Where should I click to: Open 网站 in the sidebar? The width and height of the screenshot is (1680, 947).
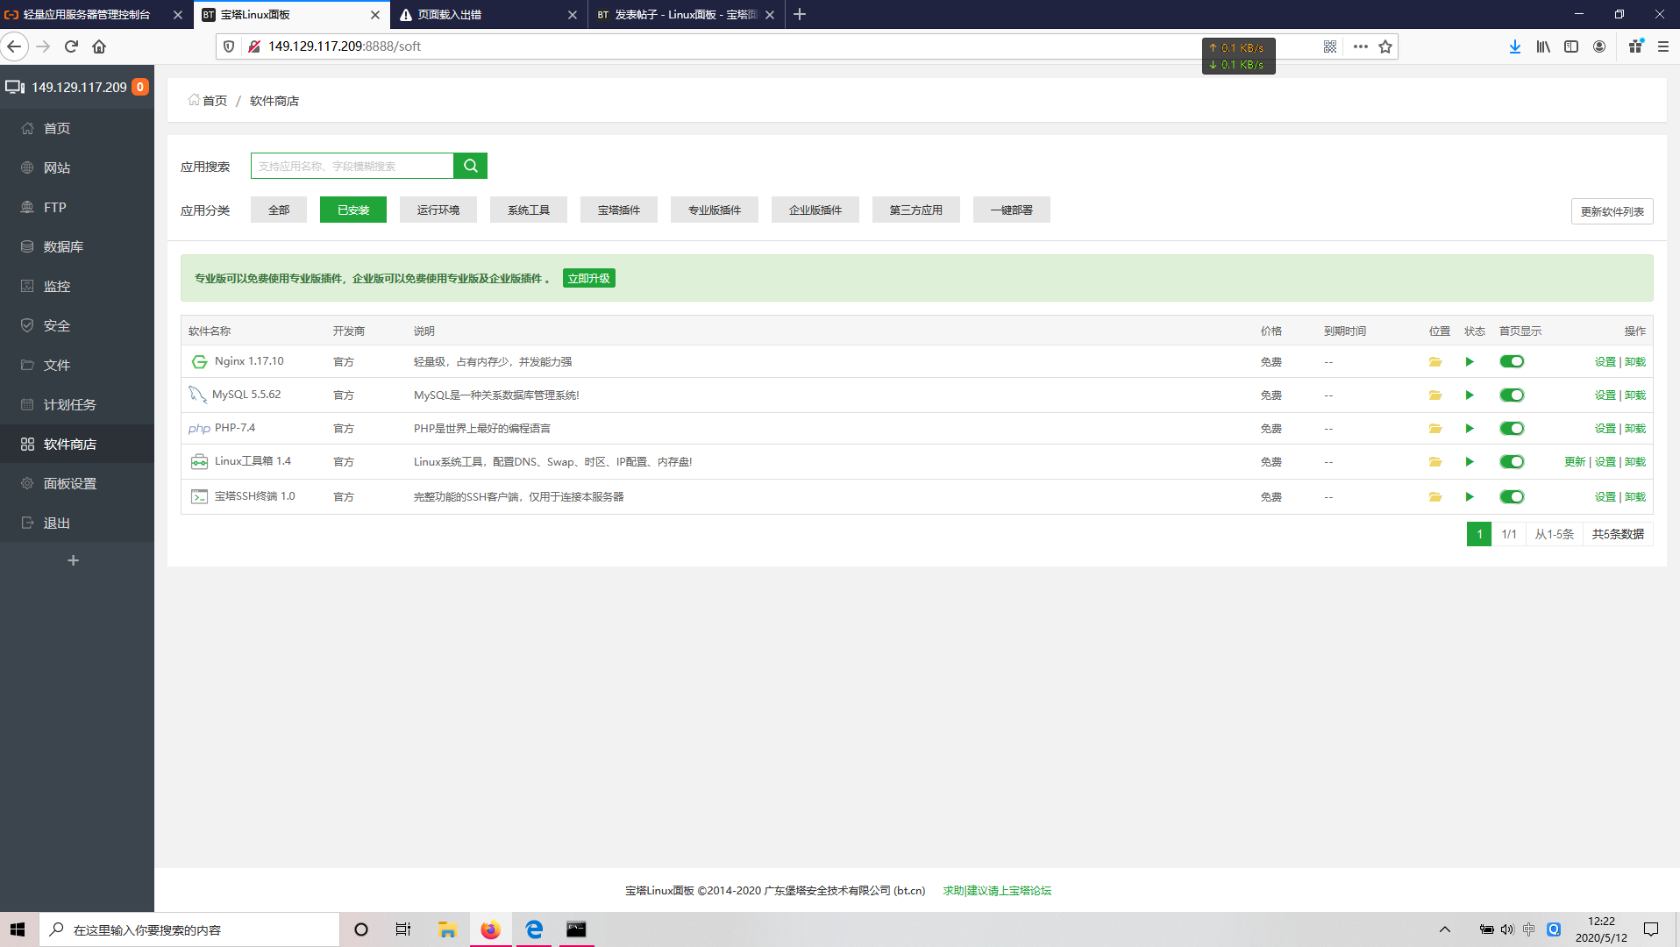click(x=77, y=167)
